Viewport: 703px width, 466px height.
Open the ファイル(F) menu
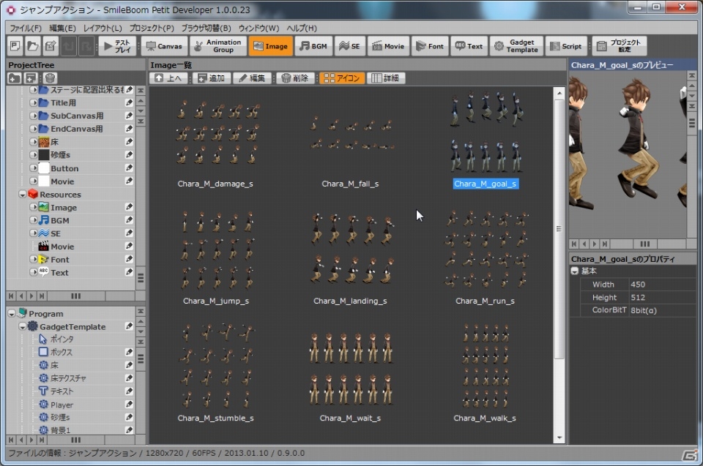click(26, 28)
